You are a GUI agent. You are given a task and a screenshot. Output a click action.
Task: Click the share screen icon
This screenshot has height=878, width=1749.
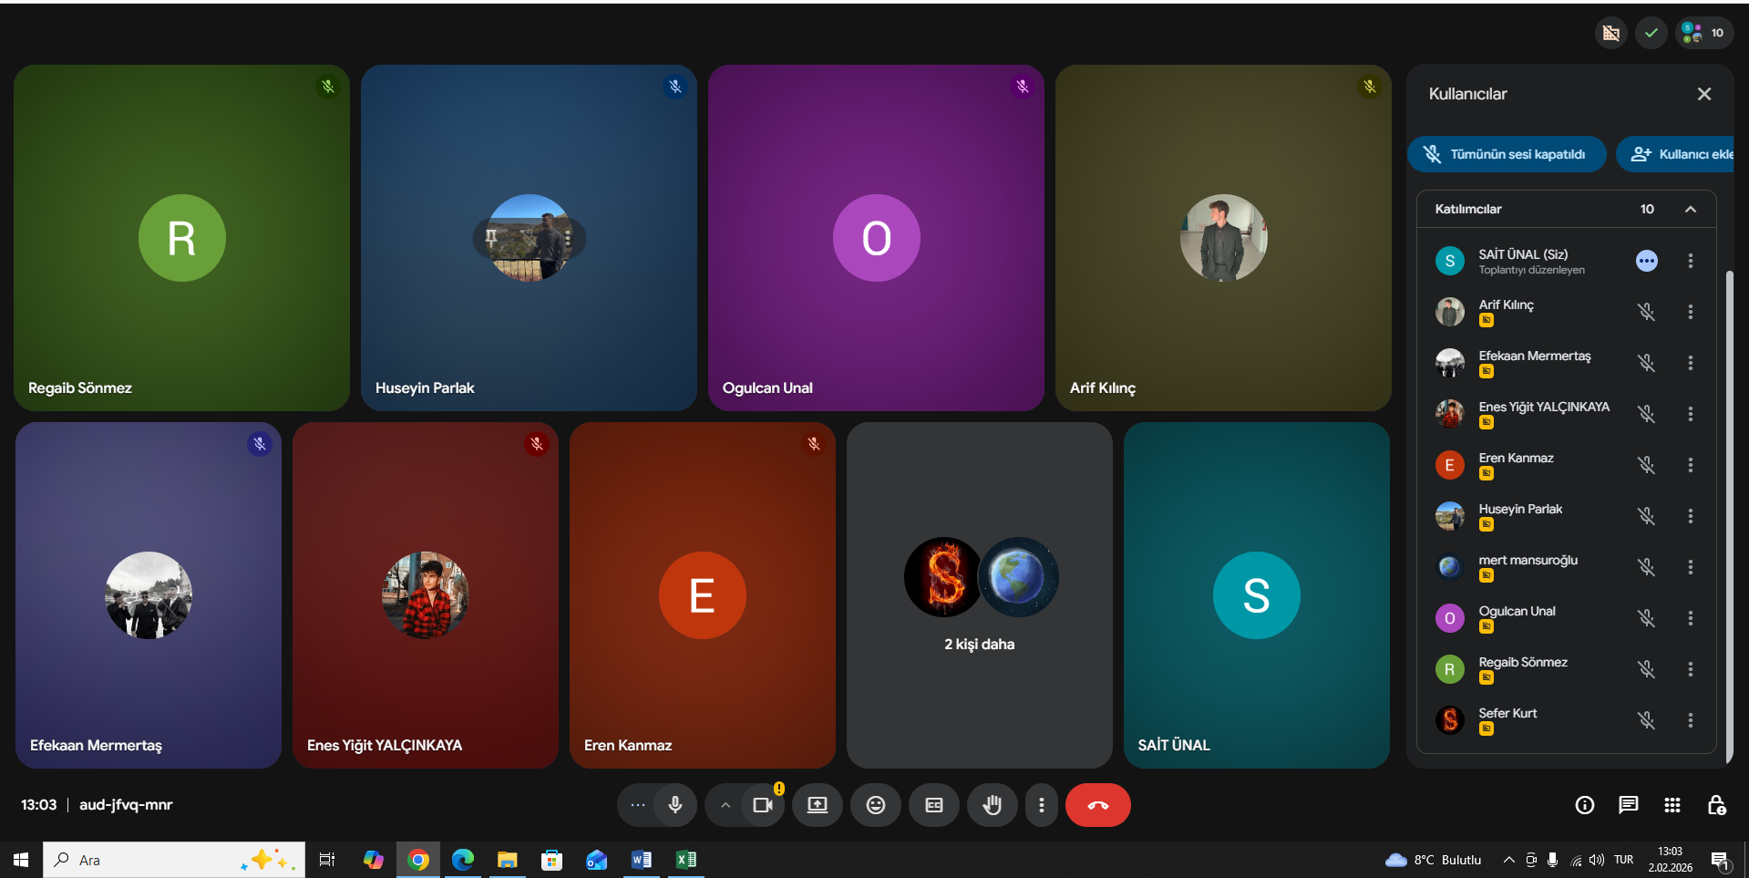click(818, 805)
